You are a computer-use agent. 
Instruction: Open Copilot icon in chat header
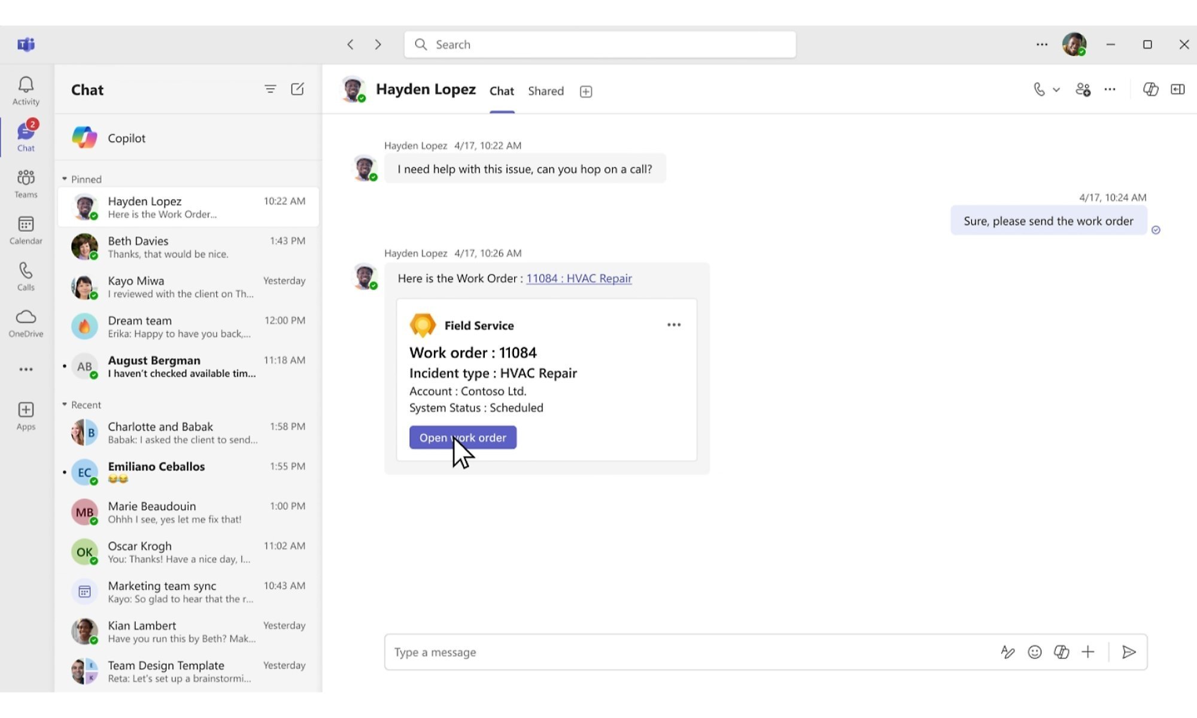(1150, 90)
